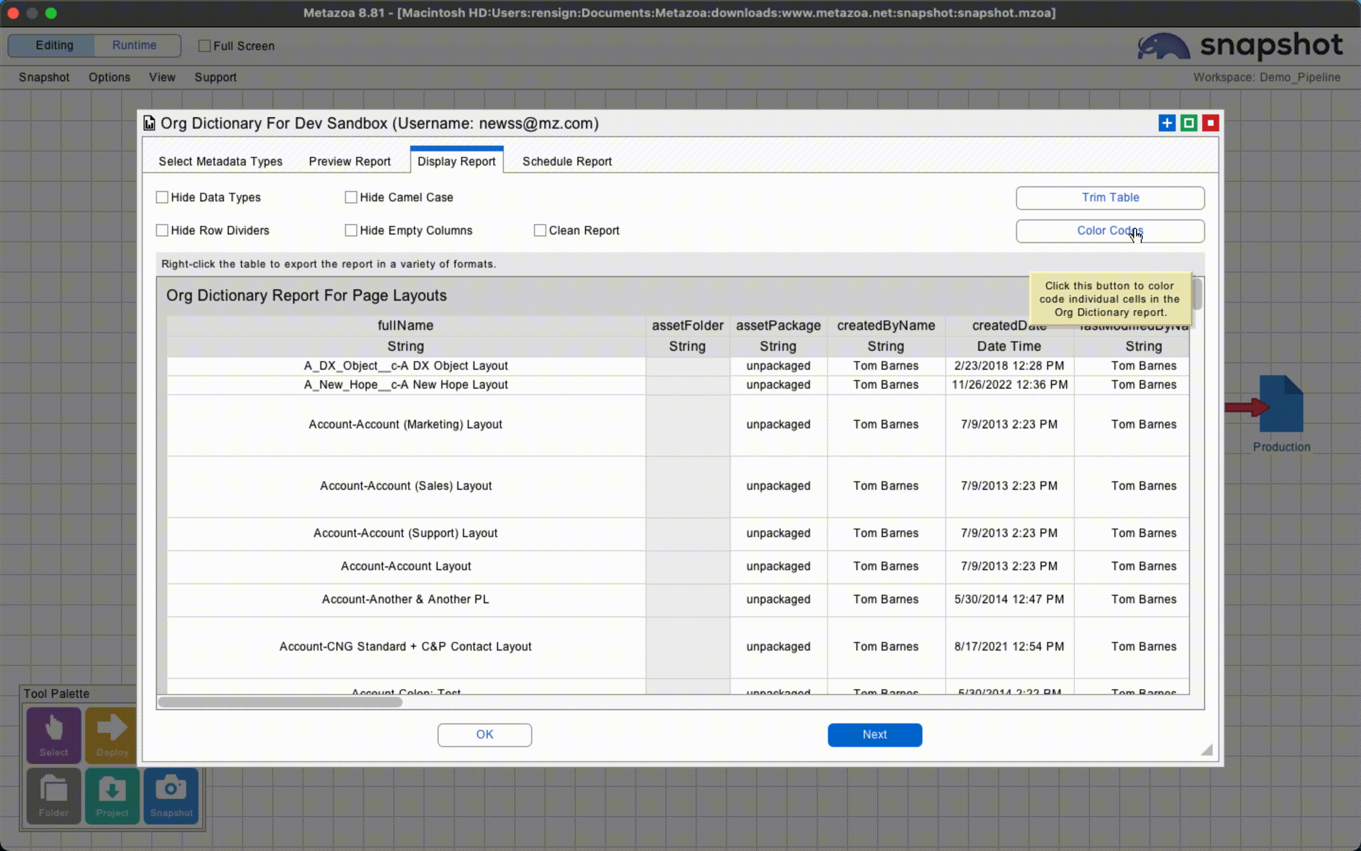
Task: Select cell A_DX_Object__c-A DX Object Layout
Action: [405, 366]
